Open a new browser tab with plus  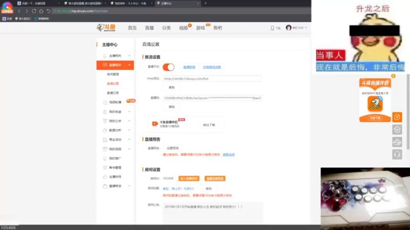point(206,4)
